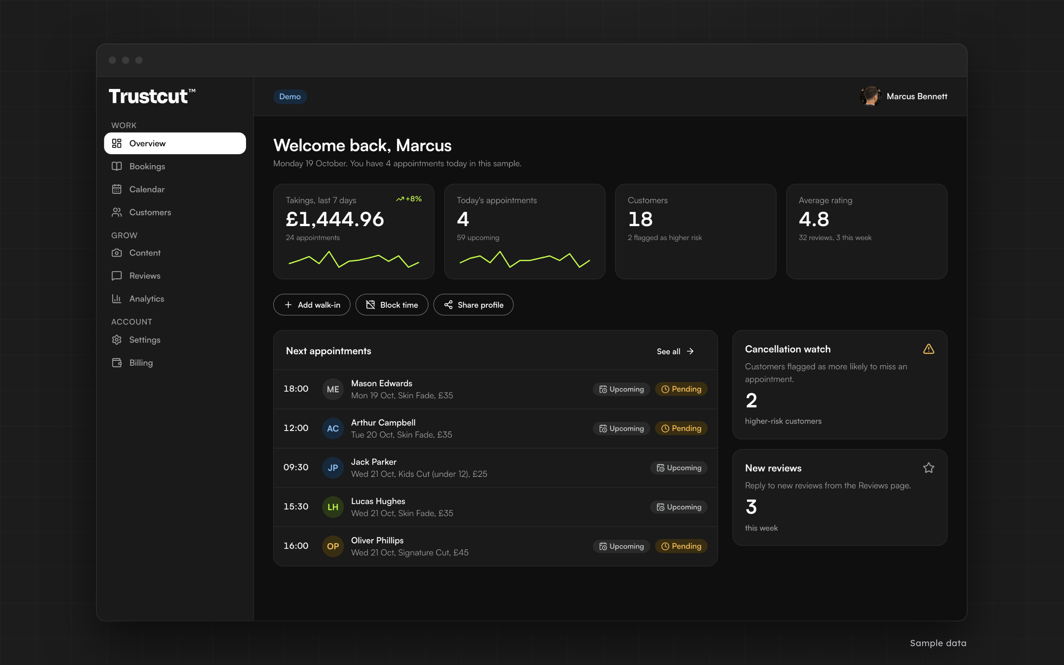Click the Calendar icon in sidebar
Viewport: 1064px width, 665px height.
(116, 189)
